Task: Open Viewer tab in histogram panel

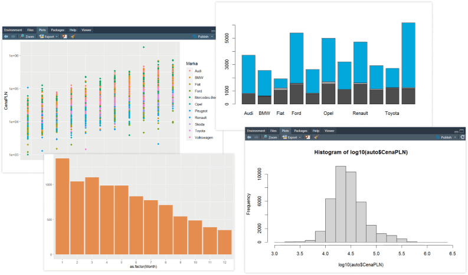Action: (x=329, y=130)
